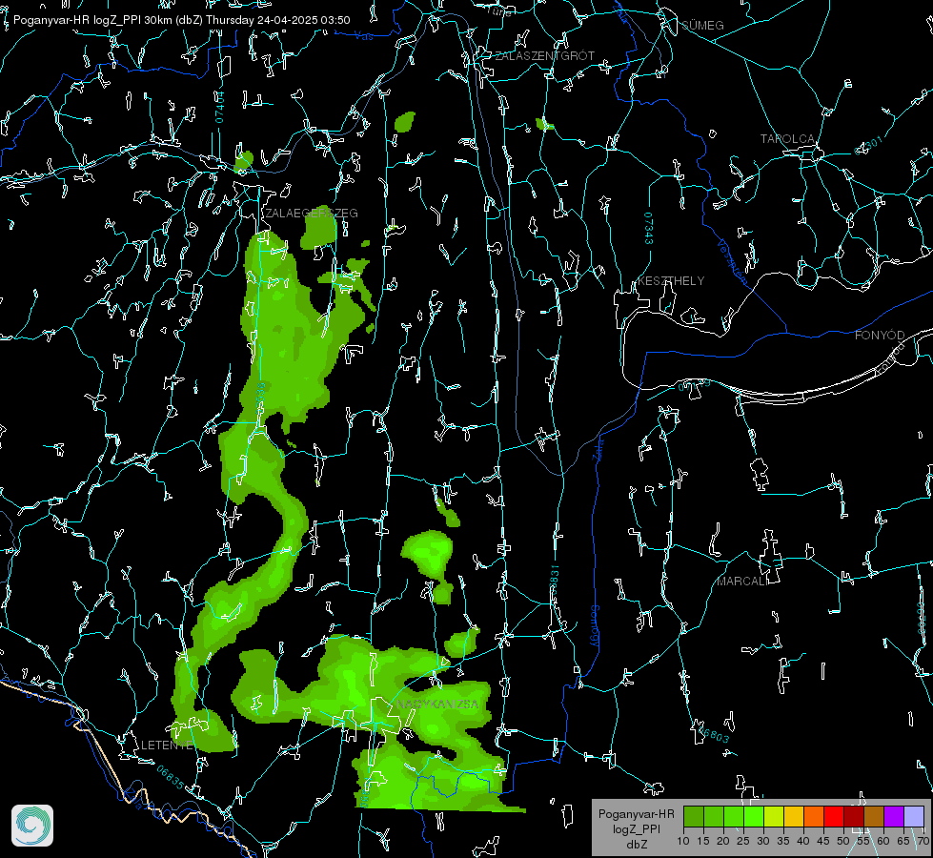Image resolution: width=933 pixels, height=858 pixels.
Task: Select the 25-30 dBZ bright green swatch
Action: tap(754, 816)
